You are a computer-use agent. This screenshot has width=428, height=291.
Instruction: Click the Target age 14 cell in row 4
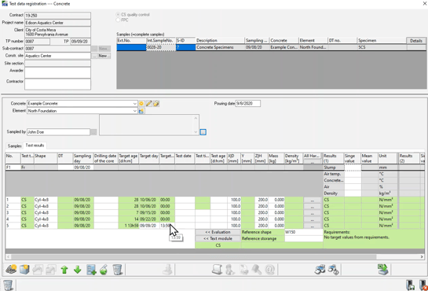[129, 219]
